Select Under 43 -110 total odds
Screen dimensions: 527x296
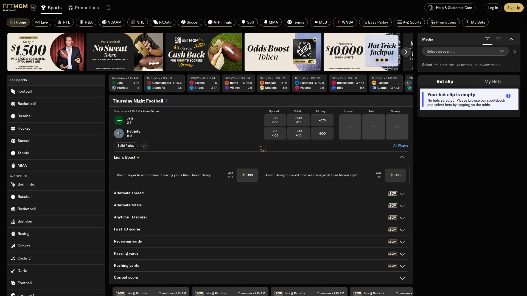tap(299, 133)
